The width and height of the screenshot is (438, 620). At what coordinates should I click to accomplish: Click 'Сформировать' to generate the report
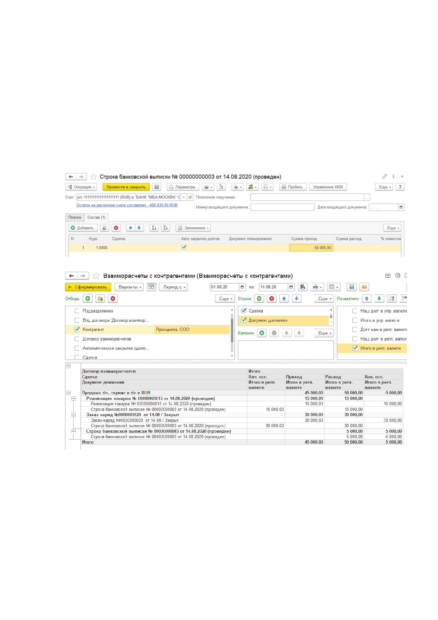tap(88, 287)
